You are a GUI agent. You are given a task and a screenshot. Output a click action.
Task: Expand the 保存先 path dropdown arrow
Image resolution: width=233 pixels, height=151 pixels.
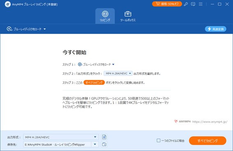[95, 144]
